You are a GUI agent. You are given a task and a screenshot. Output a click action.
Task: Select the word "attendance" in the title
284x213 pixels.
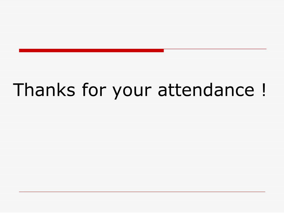click(206, 89)
